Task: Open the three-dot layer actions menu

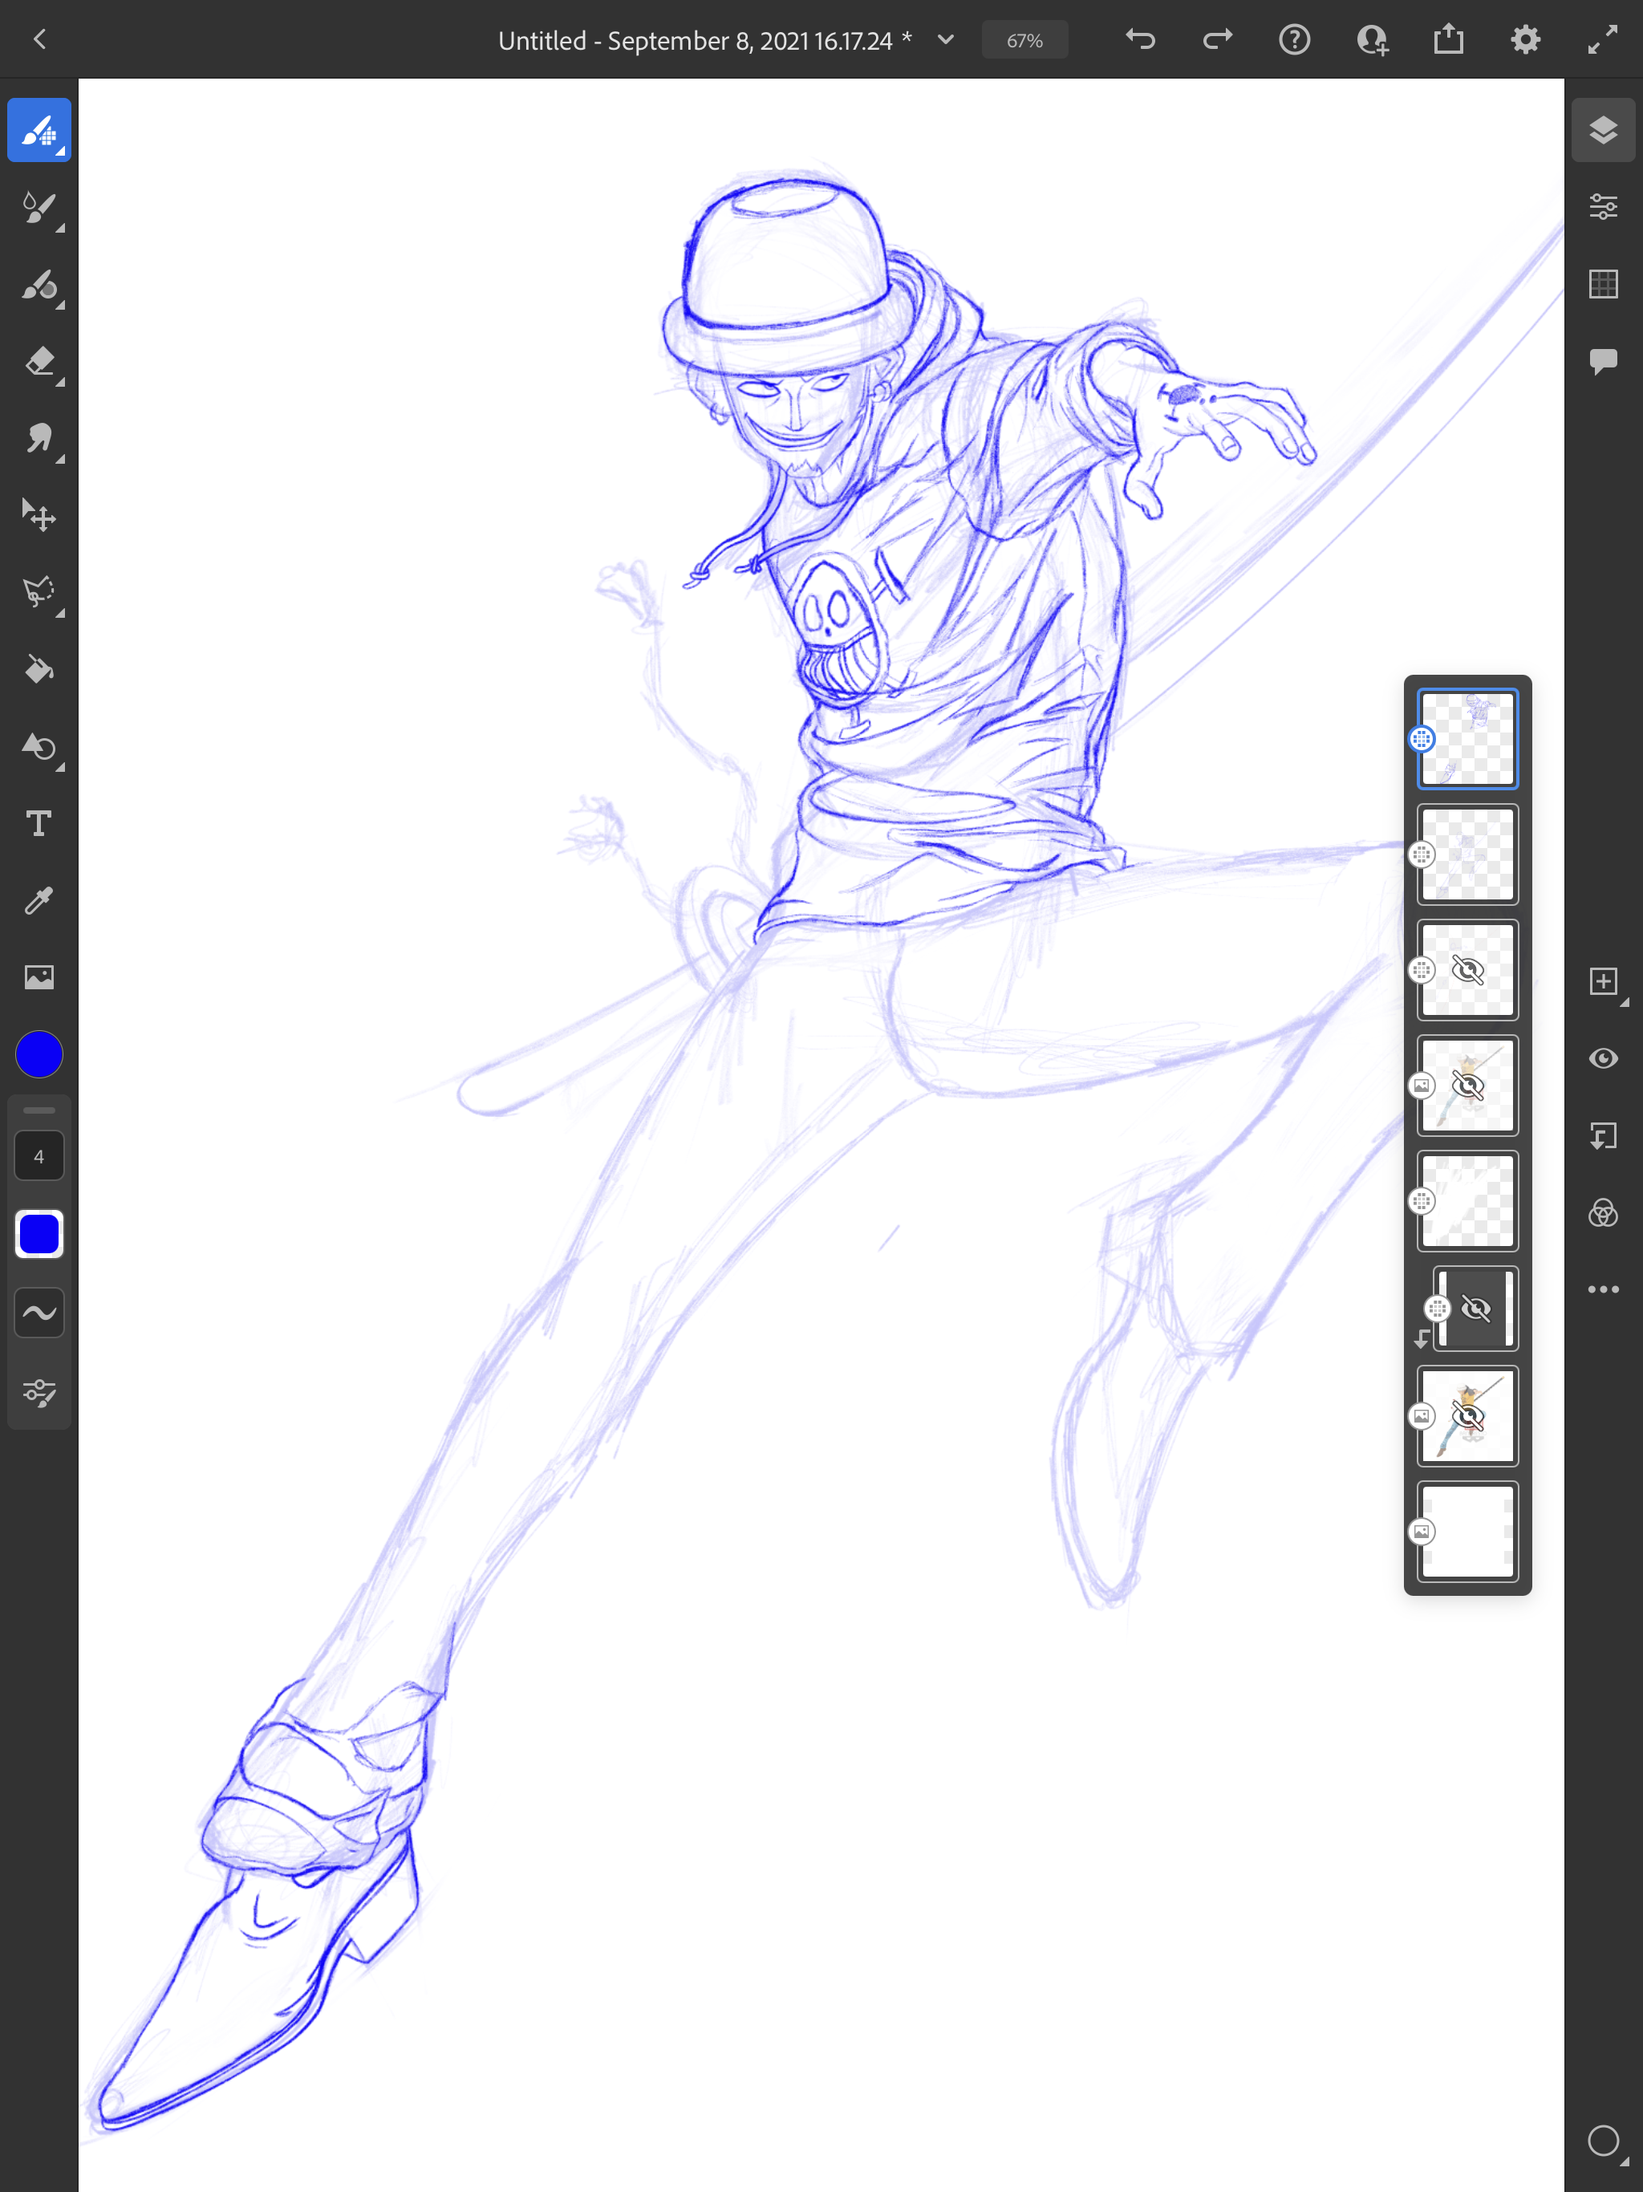Action: pyautogui.click(x=1602, y=1289)
